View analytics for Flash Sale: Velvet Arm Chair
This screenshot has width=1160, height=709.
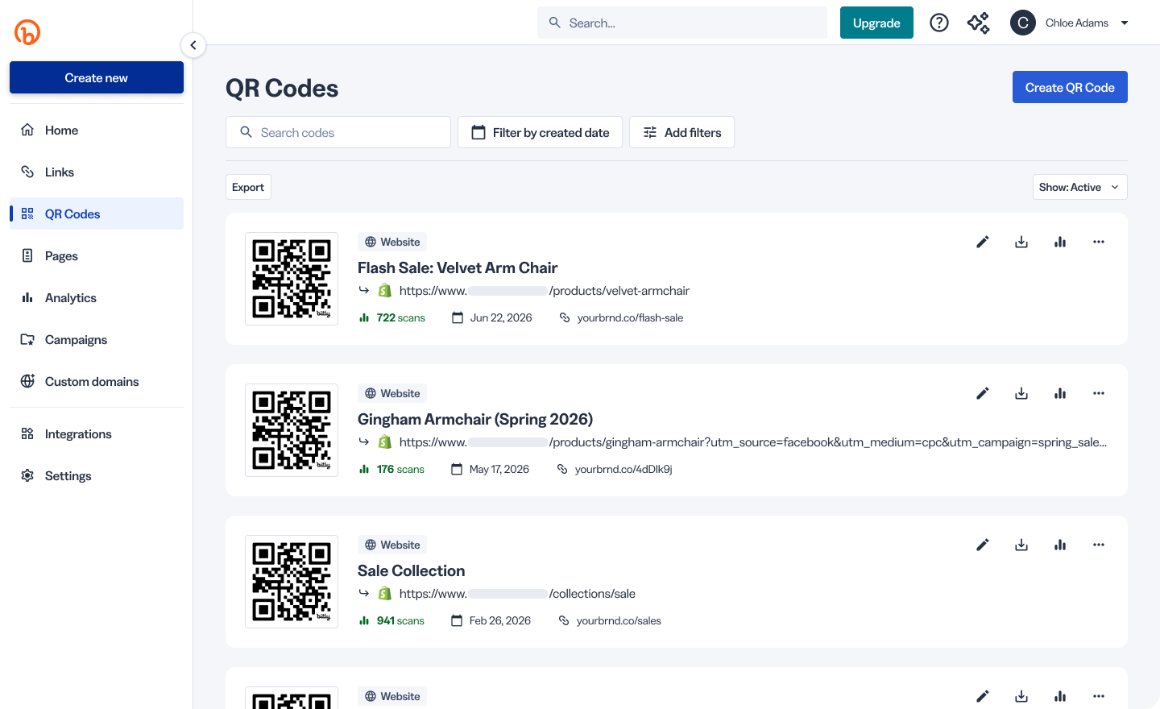coord(1060,242)
